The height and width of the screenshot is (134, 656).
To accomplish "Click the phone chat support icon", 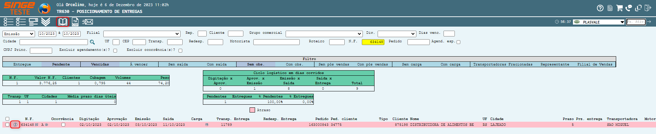I will pyautogui.click(x=629, y=8).
